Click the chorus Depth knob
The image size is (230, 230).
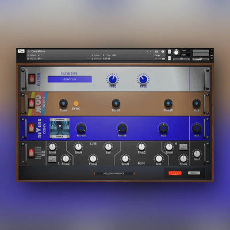[x=116, y=103]
